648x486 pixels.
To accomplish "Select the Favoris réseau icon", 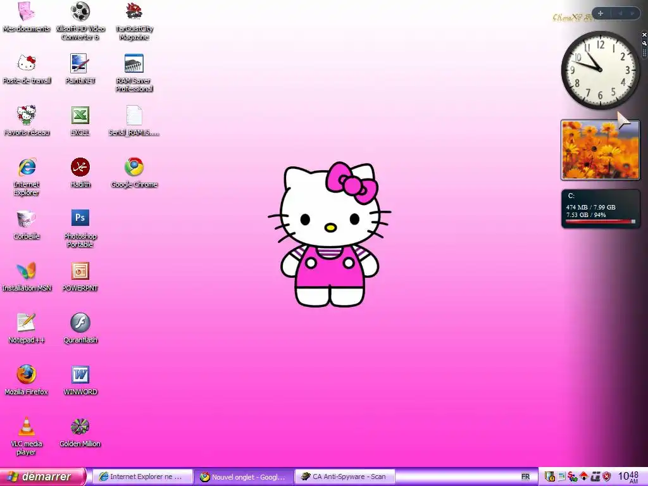I will pos(27,121).
